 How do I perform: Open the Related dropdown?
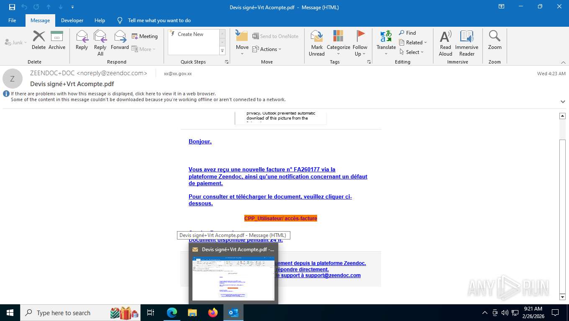[x=413, y=43]
